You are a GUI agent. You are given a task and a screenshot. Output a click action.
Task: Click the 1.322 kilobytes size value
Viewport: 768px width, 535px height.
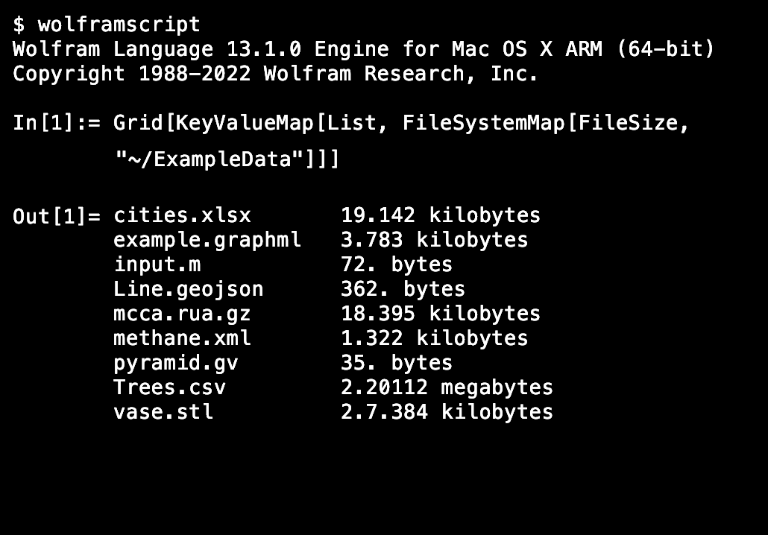(434, 338)
